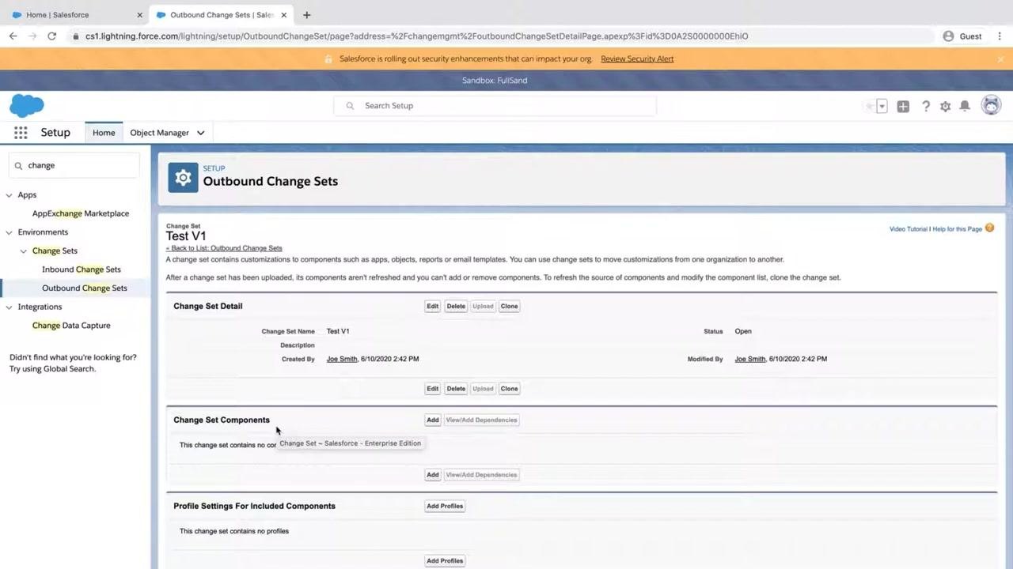Collapse the Apps tree section
1013x569 pixels.
(9, 194)
